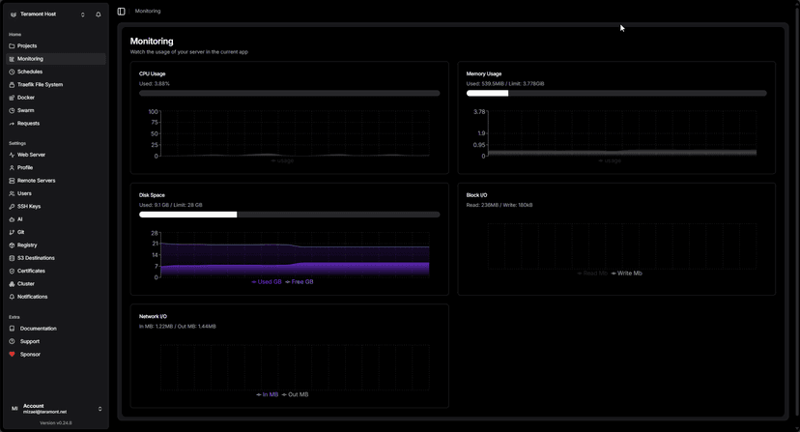This screenshot has width=800, height=432.
Task: Select the Docker icon in sidebar
Action: [x=12, y=98]
